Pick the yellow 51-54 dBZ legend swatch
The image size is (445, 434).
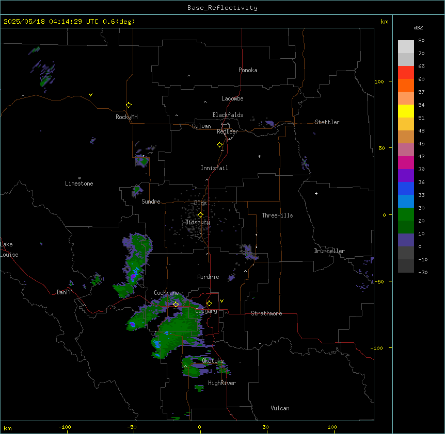coord(406,111)
